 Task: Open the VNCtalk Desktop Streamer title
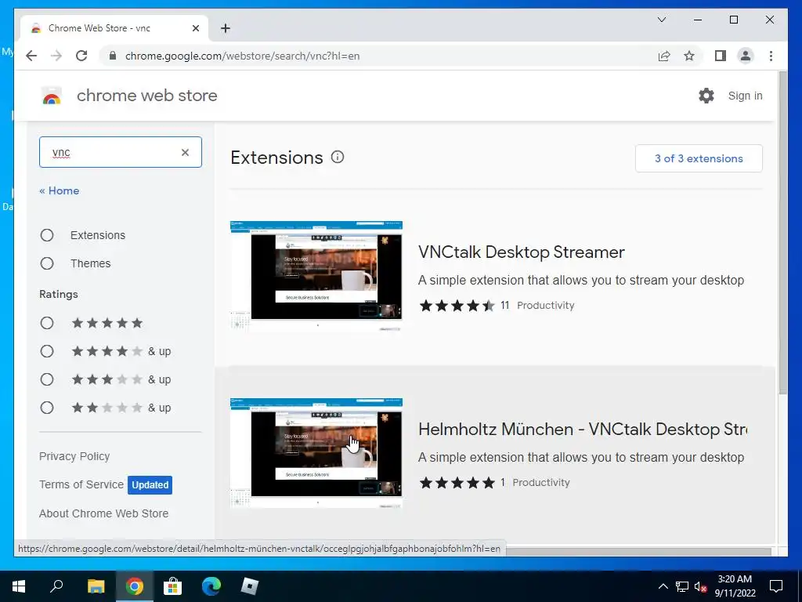(521, 252)
